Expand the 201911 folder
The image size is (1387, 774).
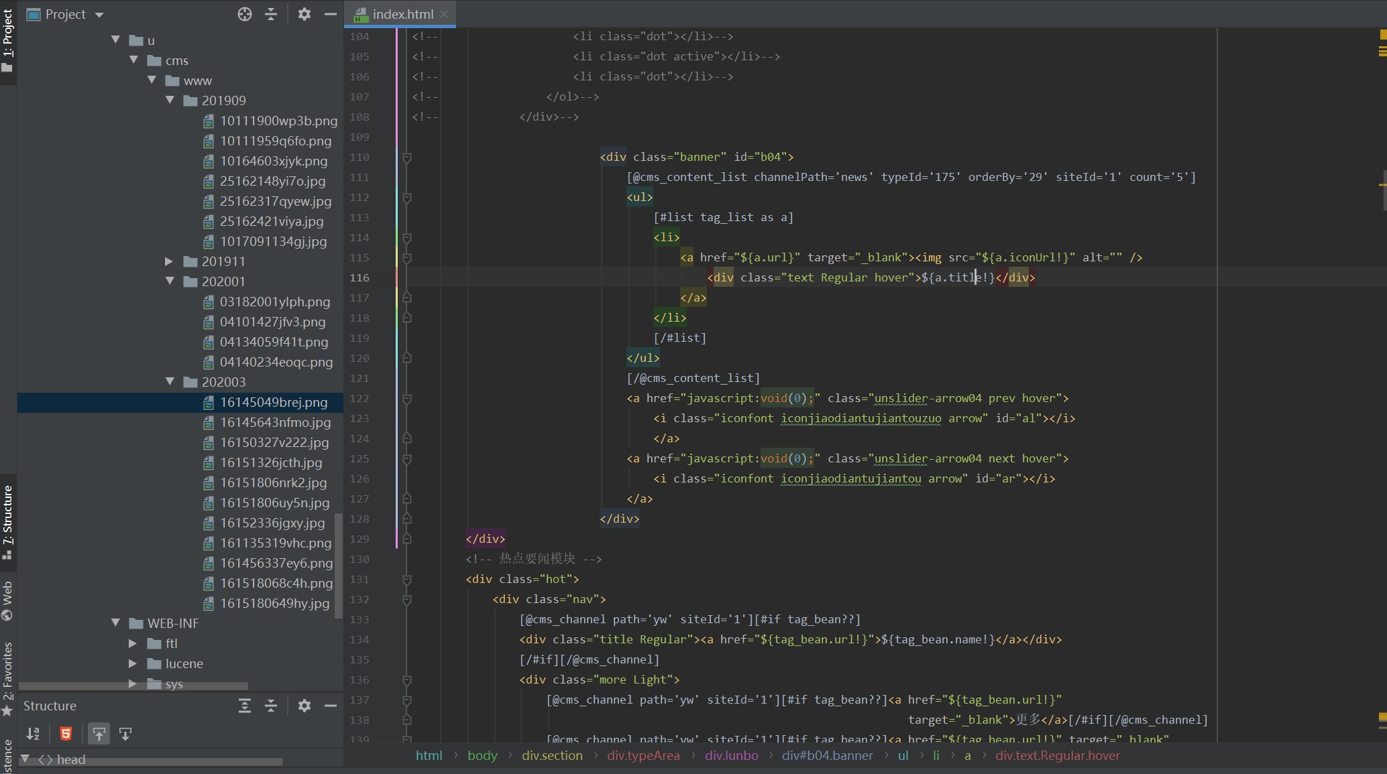(169, 261)
